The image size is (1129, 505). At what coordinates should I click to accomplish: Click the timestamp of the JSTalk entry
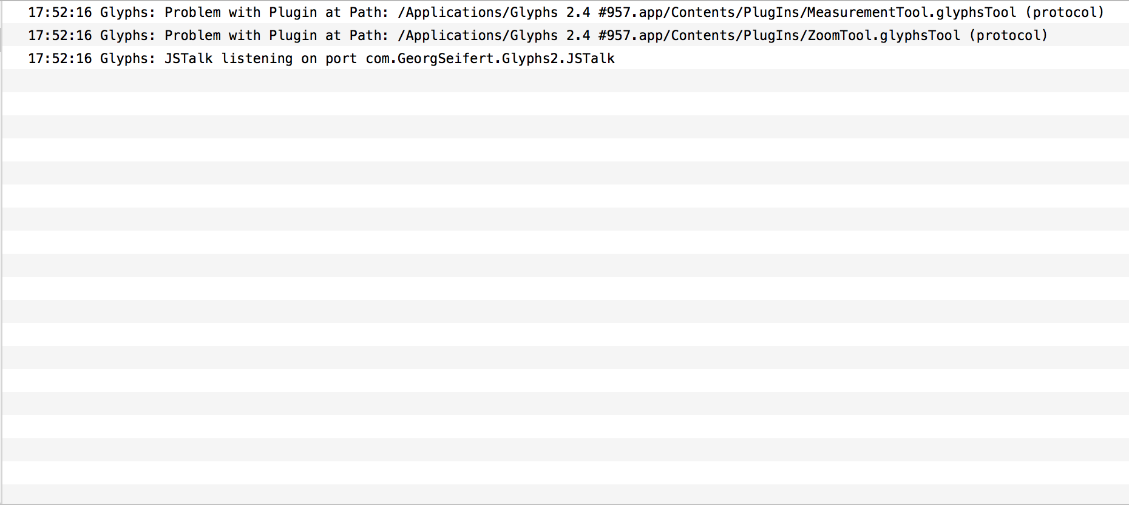(59, 58)
